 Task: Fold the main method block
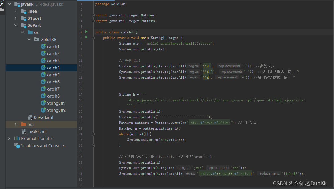click(93, 38)
